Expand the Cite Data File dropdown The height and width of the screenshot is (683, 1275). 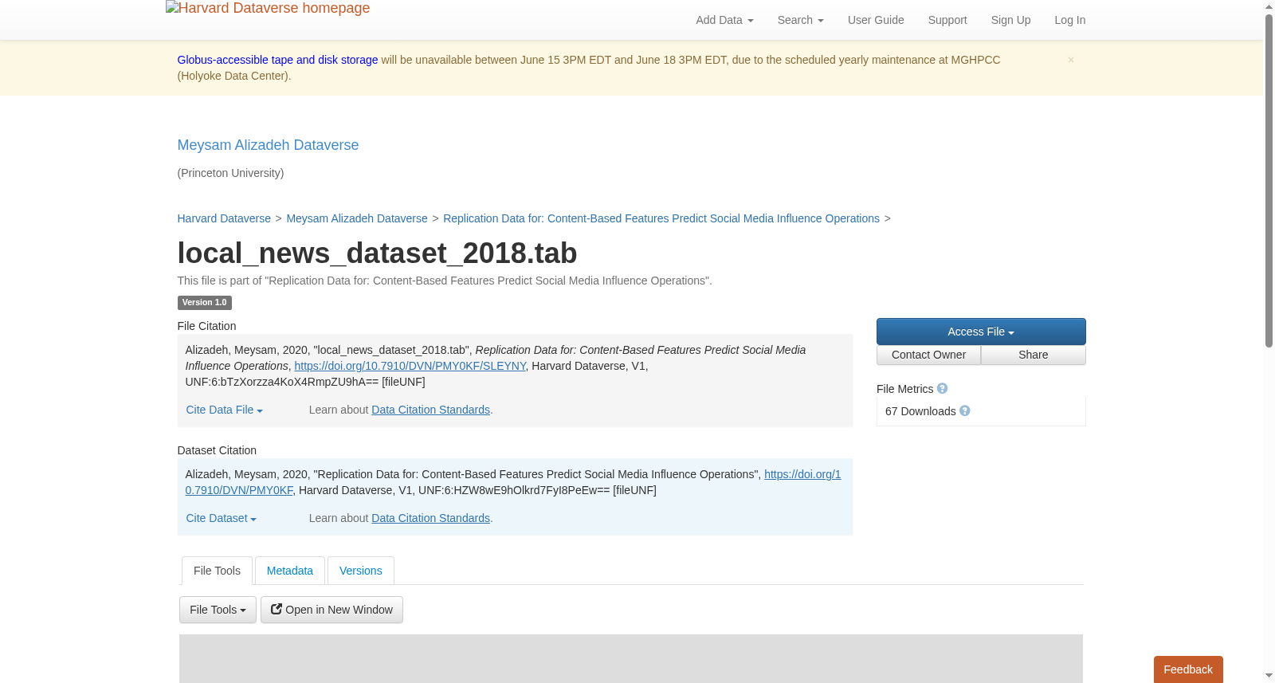[x=224, y=410]
